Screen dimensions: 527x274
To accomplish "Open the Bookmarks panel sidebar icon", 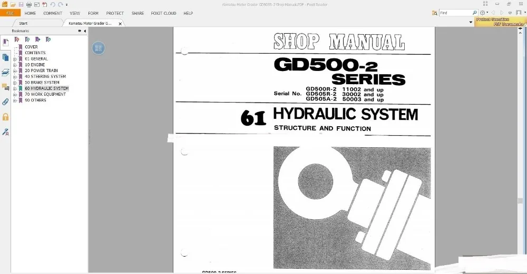I will (5, 42).
